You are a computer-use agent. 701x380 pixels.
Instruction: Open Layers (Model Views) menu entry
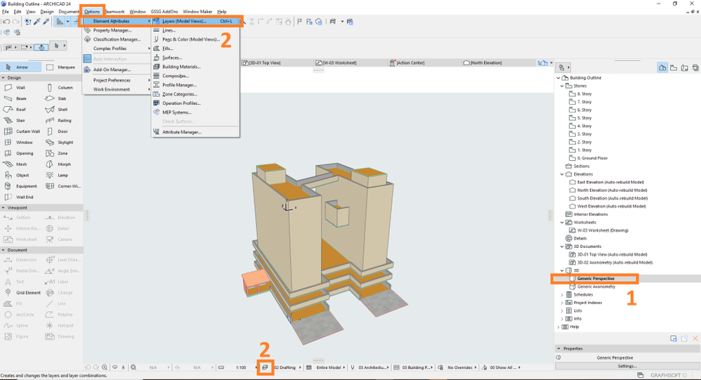(184, 21)
